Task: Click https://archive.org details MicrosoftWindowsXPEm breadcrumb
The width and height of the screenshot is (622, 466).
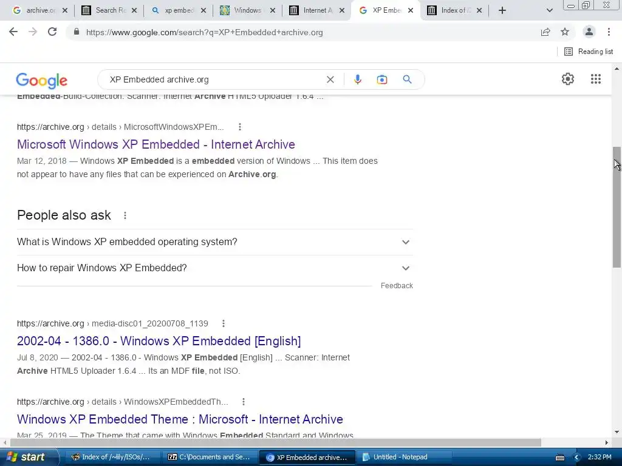Action: click(120, 127)
